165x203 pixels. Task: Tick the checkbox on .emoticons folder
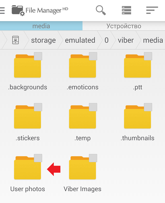[x=93, y=56]
